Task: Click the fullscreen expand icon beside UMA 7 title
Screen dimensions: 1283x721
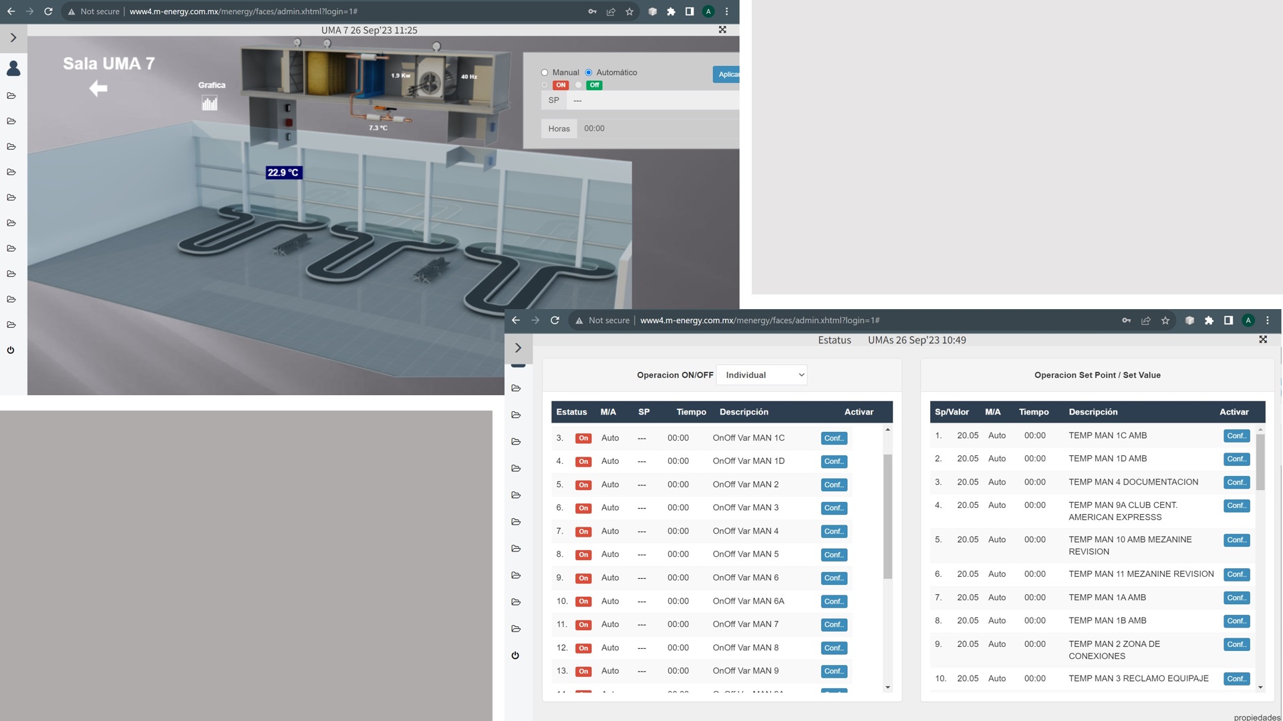Action: click(722, 30)
